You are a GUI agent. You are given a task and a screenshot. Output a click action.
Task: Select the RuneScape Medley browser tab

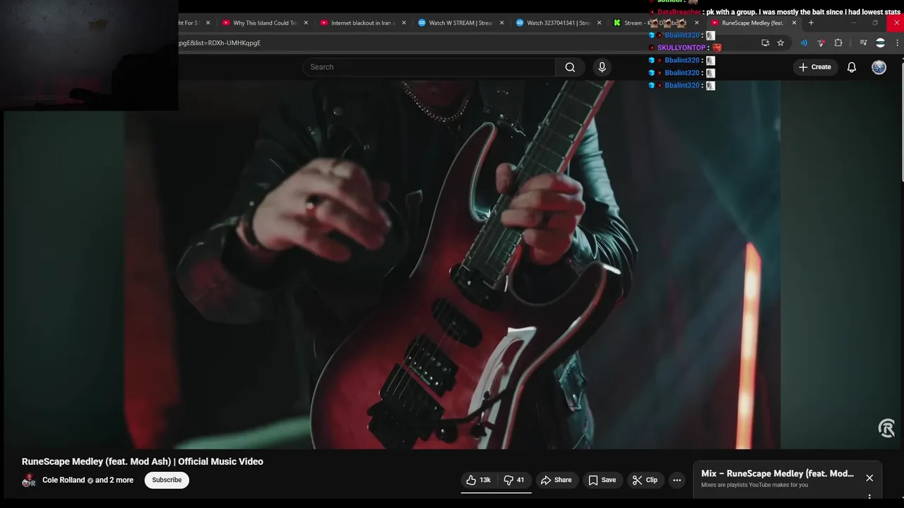click(752, 23)
